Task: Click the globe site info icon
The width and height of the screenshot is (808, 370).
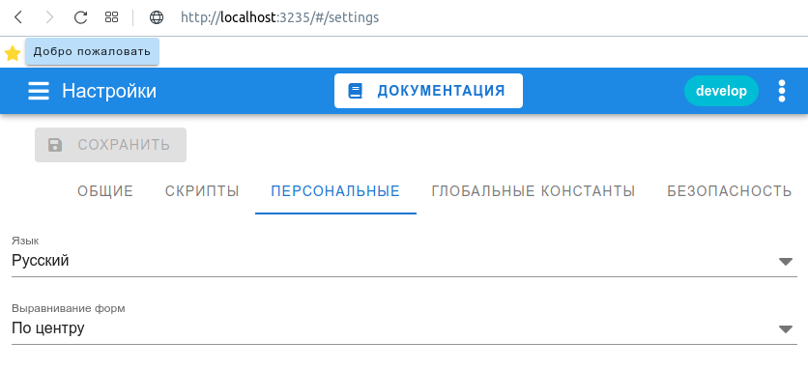Action: coord(157,17)
